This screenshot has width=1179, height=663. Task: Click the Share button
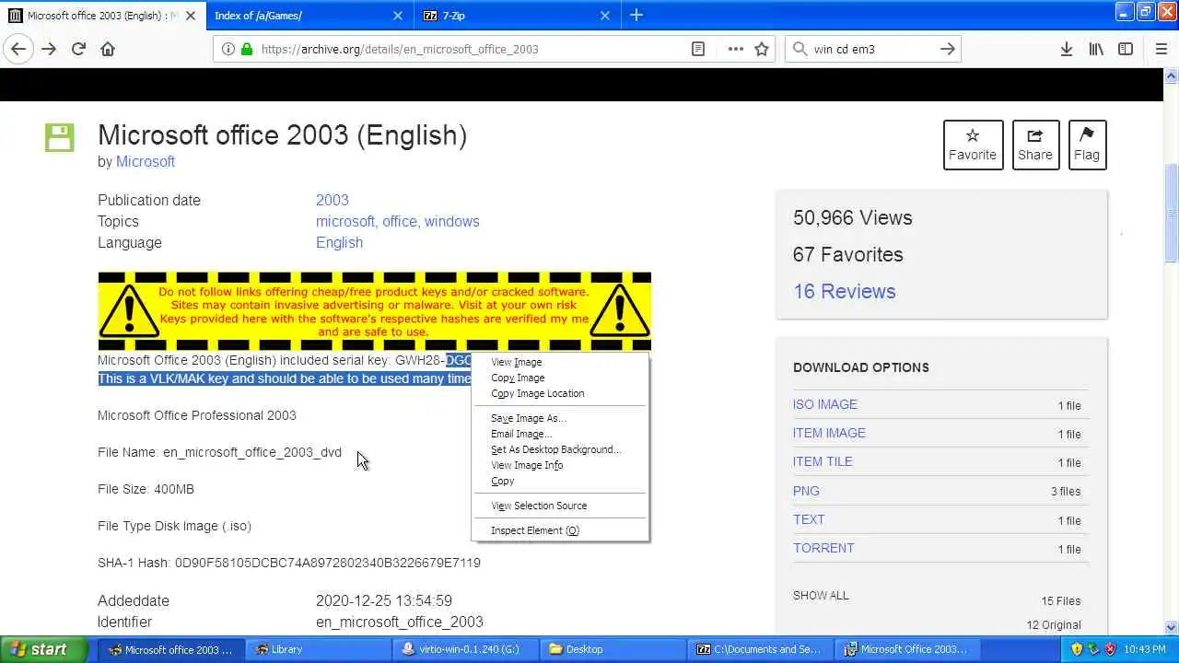click(1035, 145)
